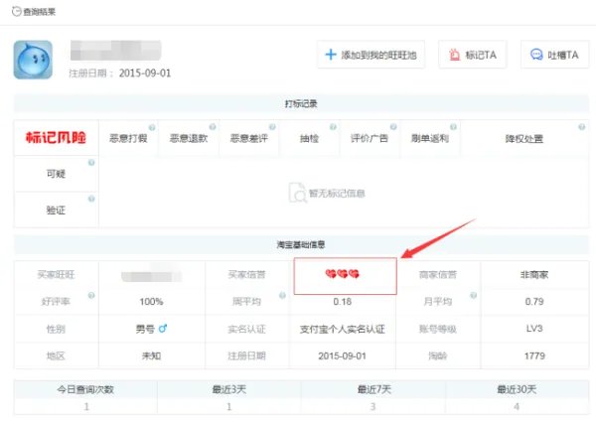Click the 实名认证 label
The width and height of the screenshot is (596, 425).
[x=246, y=329]
